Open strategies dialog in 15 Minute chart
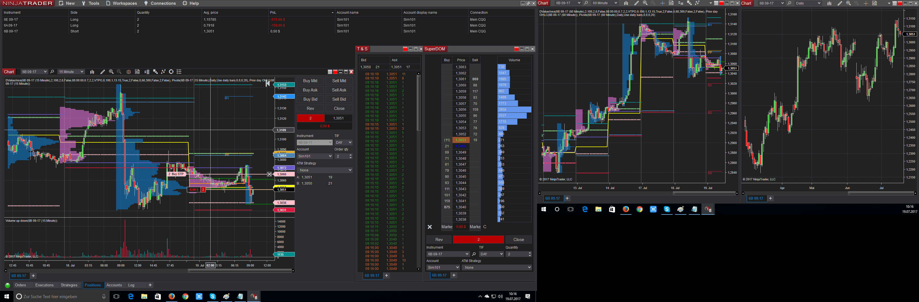919x302 pixels. point(163,72)
